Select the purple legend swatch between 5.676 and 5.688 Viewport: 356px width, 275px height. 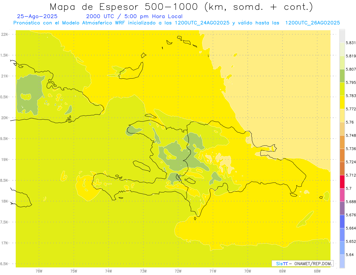pos(342,208)
